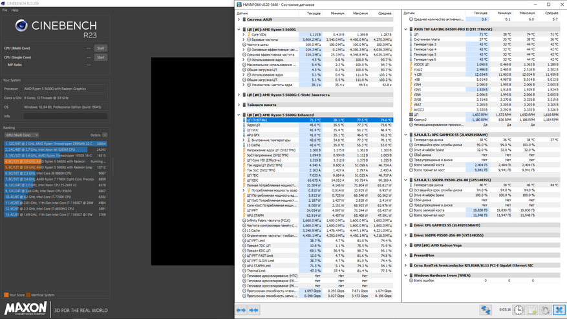The image size is (567, 319).
Task: Click the Thermal Limit row current value 47.3 %
Action: click(316, 270)
